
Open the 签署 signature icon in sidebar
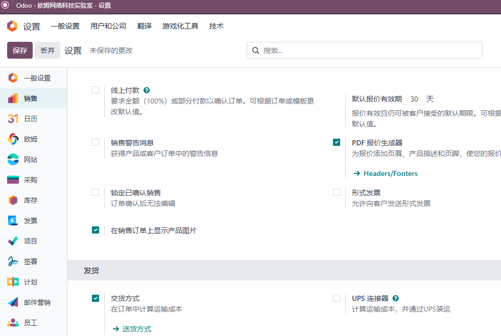point(13,262)
